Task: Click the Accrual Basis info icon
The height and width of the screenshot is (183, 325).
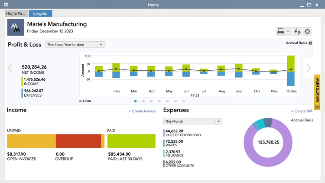Action: point(310,43)
